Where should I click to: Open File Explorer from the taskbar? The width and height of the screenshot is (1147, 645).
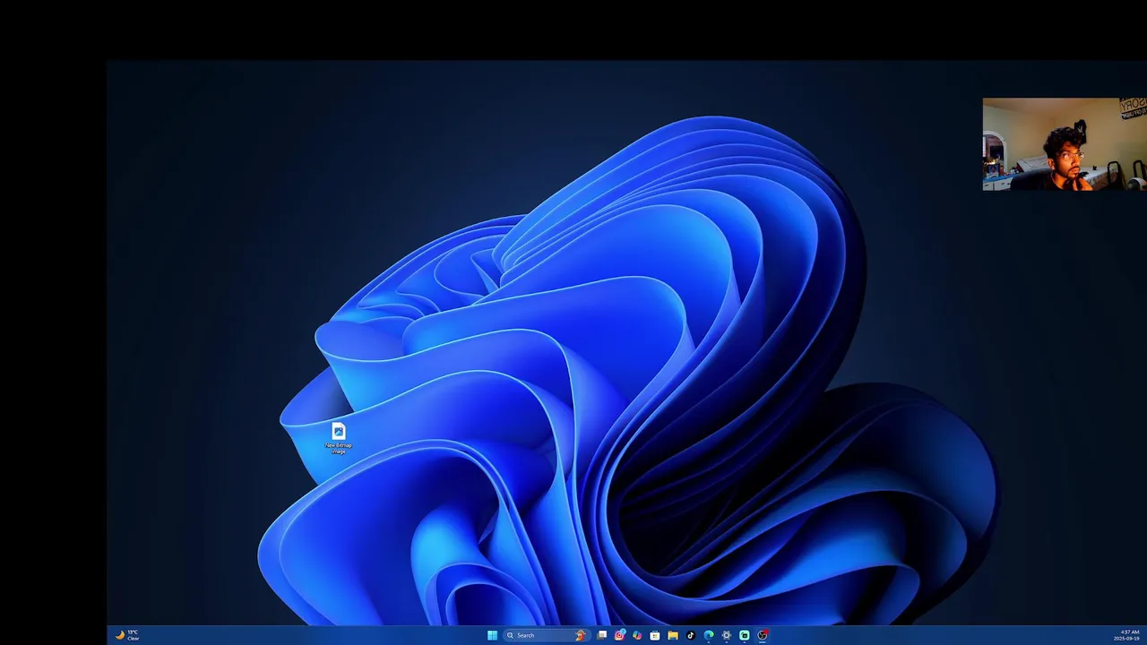point(673,635)
